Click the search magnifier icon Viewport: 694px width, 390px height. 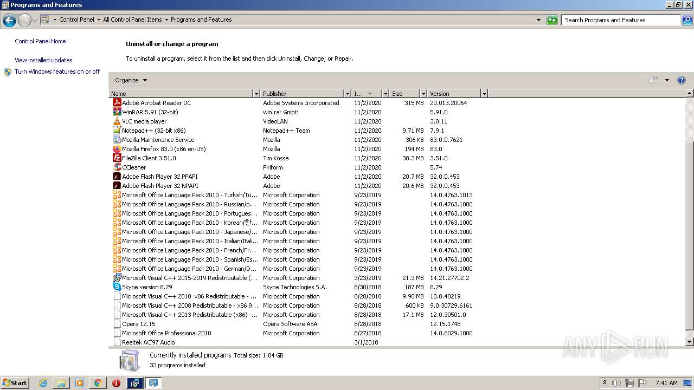[687, 20]
